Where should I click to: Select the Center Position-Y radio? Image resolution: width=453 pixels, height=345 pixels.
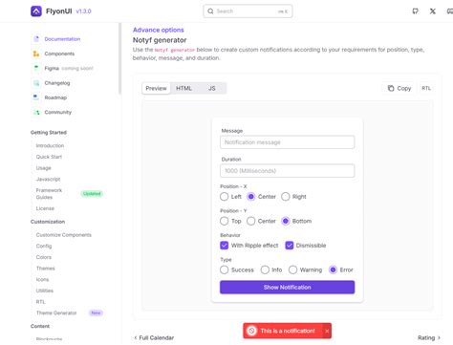pos(251,221)
